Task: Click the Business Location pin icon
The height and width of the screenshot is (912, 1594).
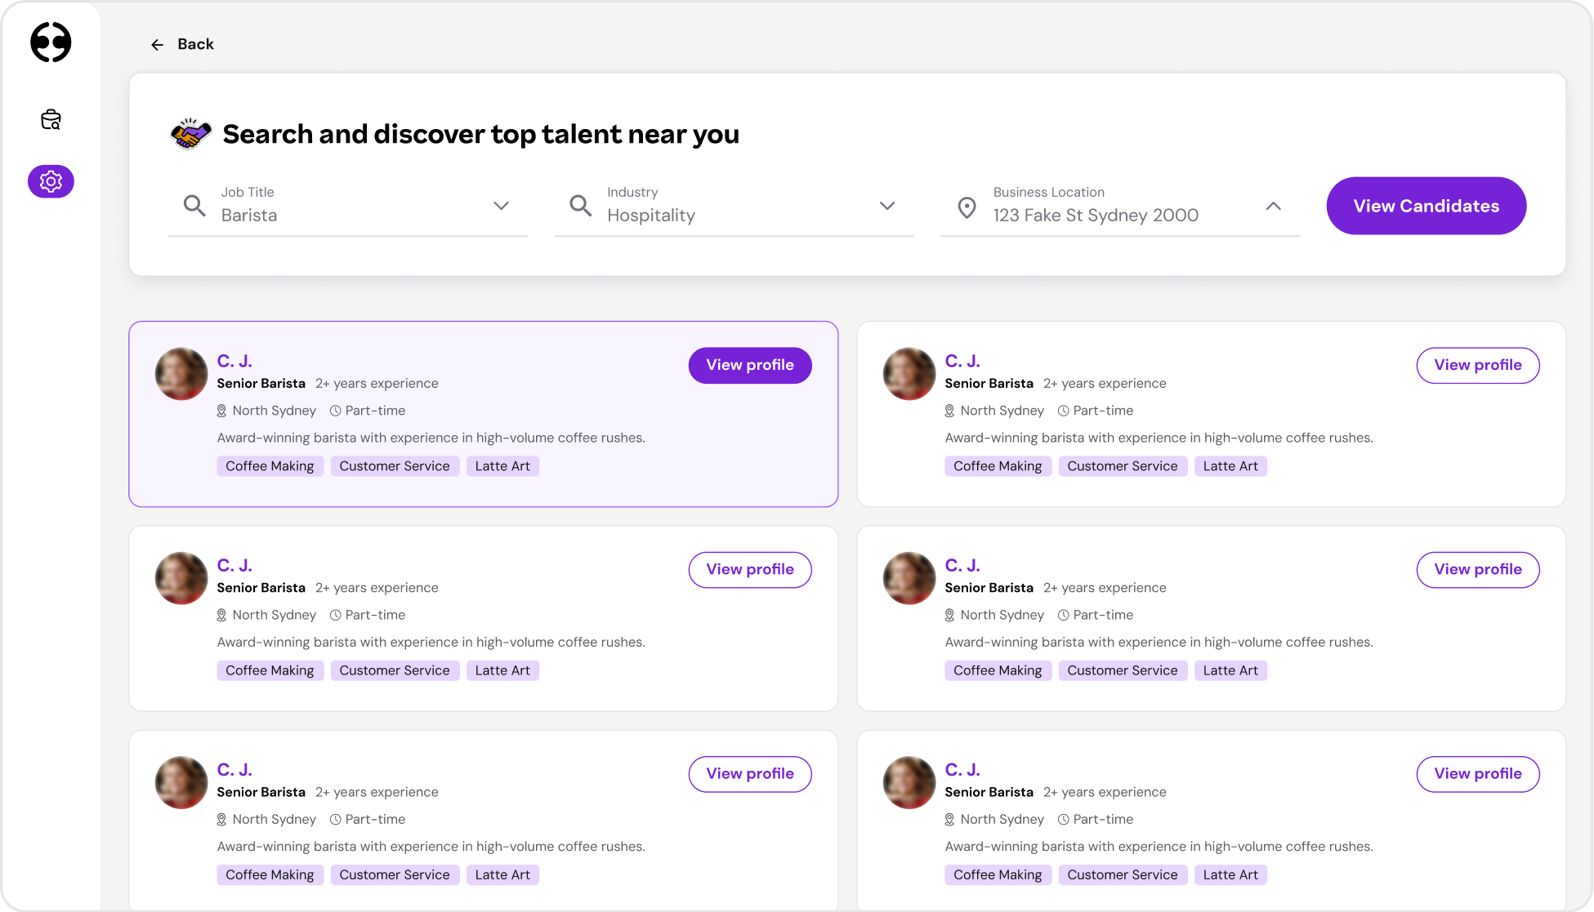Action: click(967, 208)
